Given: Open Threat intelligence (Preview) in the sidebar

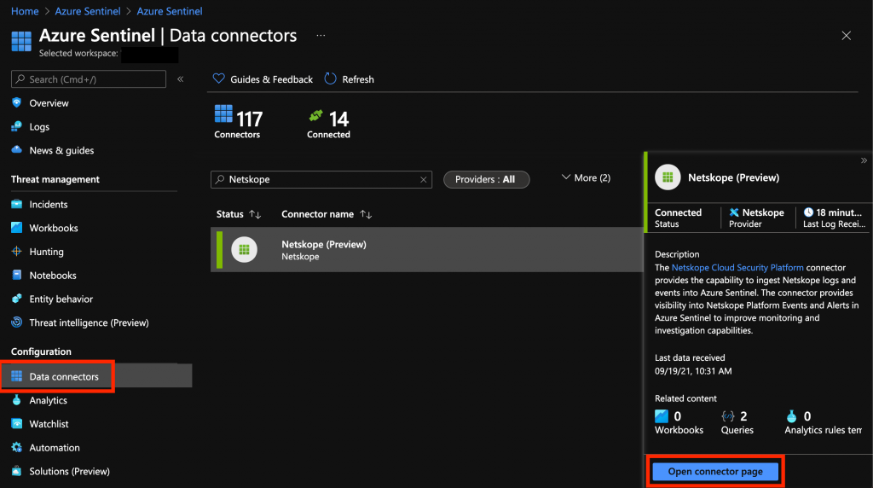Looking at the screenshot, I should (89, 322).
